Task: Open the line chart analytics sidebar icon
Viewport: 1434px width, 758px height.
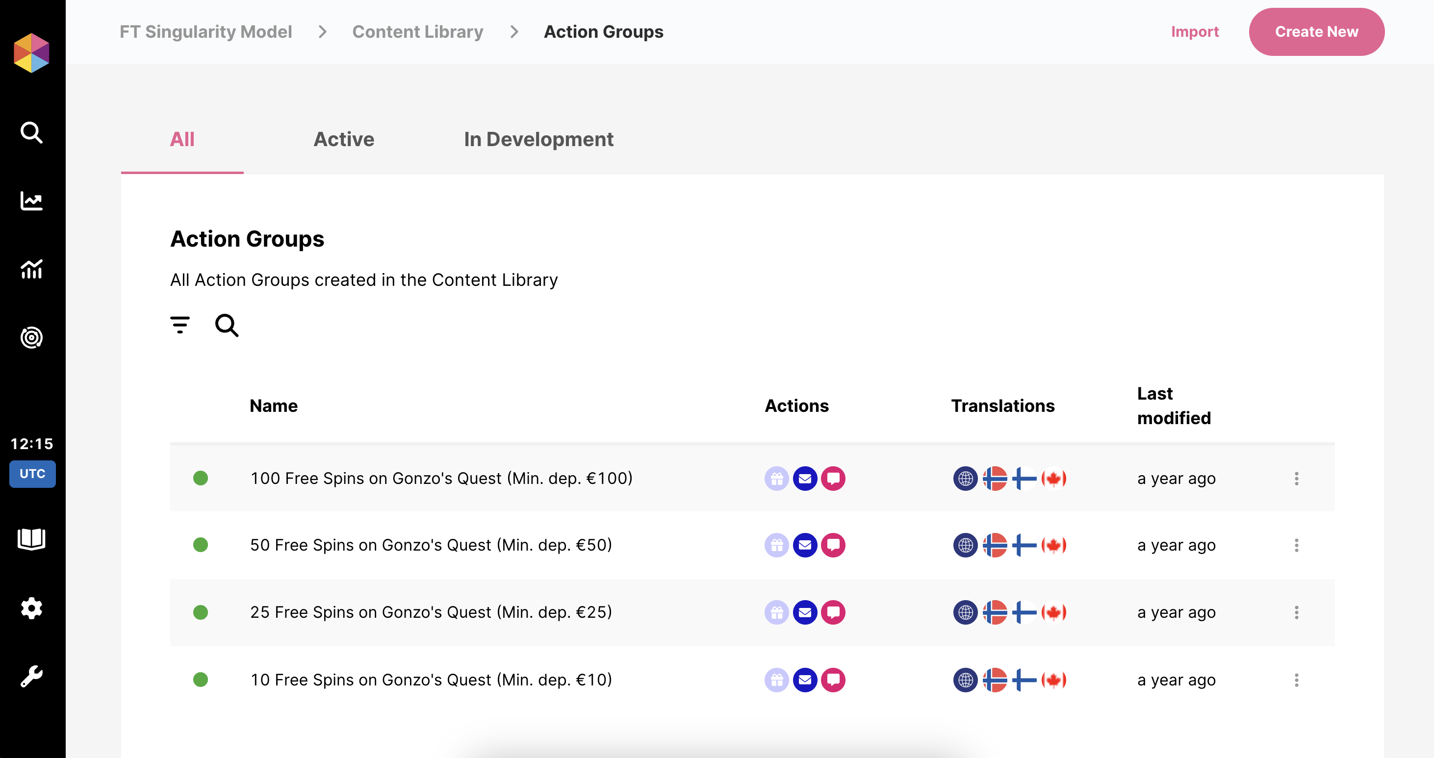Action: point(31,201)
